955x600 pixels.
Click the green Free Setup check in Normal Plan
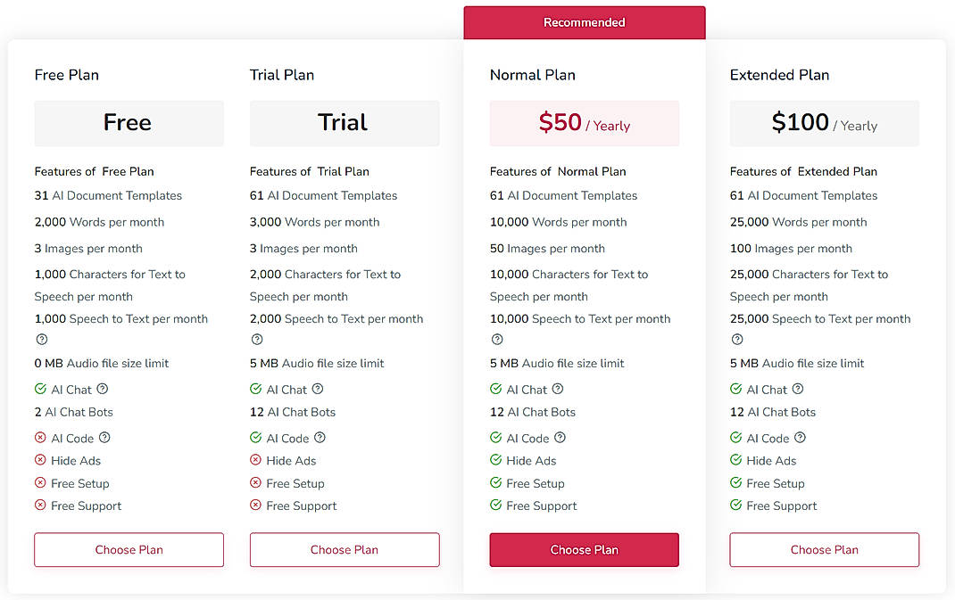tap(494, 482)
